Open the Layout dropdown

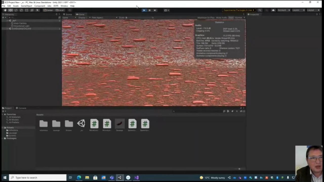[313, 10]
